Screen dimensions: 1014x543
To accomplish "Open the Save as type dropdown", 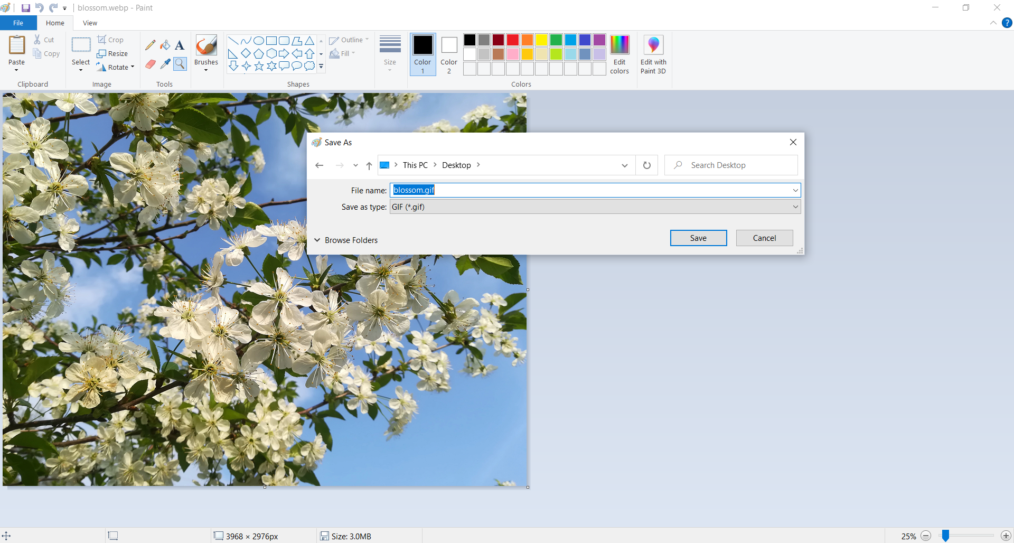I will pyautogui.click(x=595, y=207).
